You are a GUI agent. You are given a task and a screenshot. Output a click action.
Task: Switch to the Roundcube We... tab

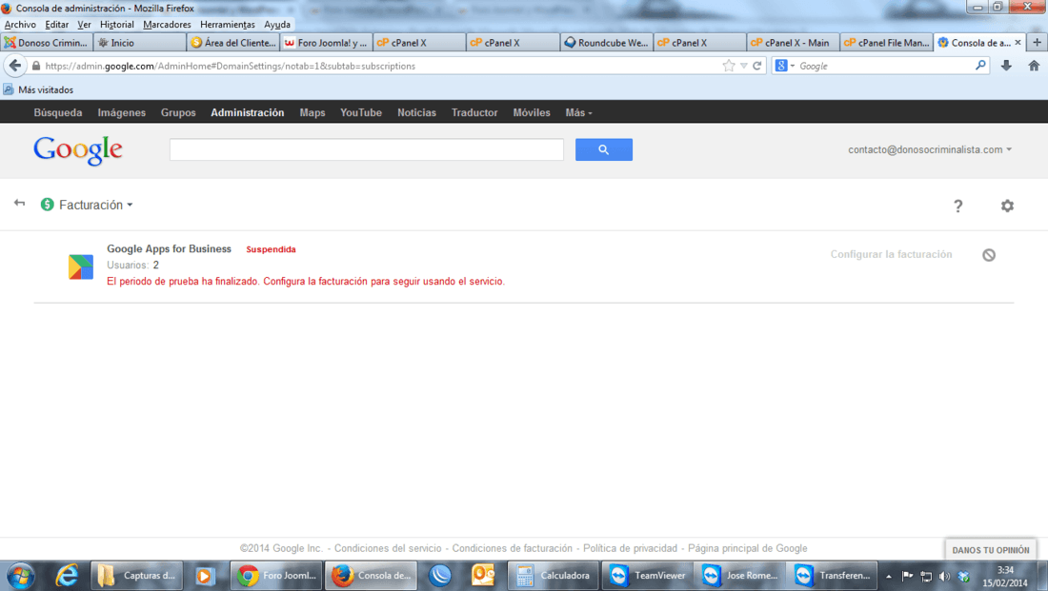607,42
